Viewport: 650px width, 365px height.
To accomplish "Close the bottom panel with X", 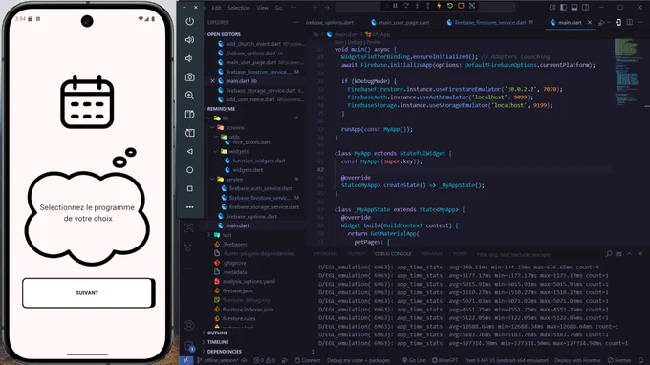I will pyautogui.click(x=640, y=254).
